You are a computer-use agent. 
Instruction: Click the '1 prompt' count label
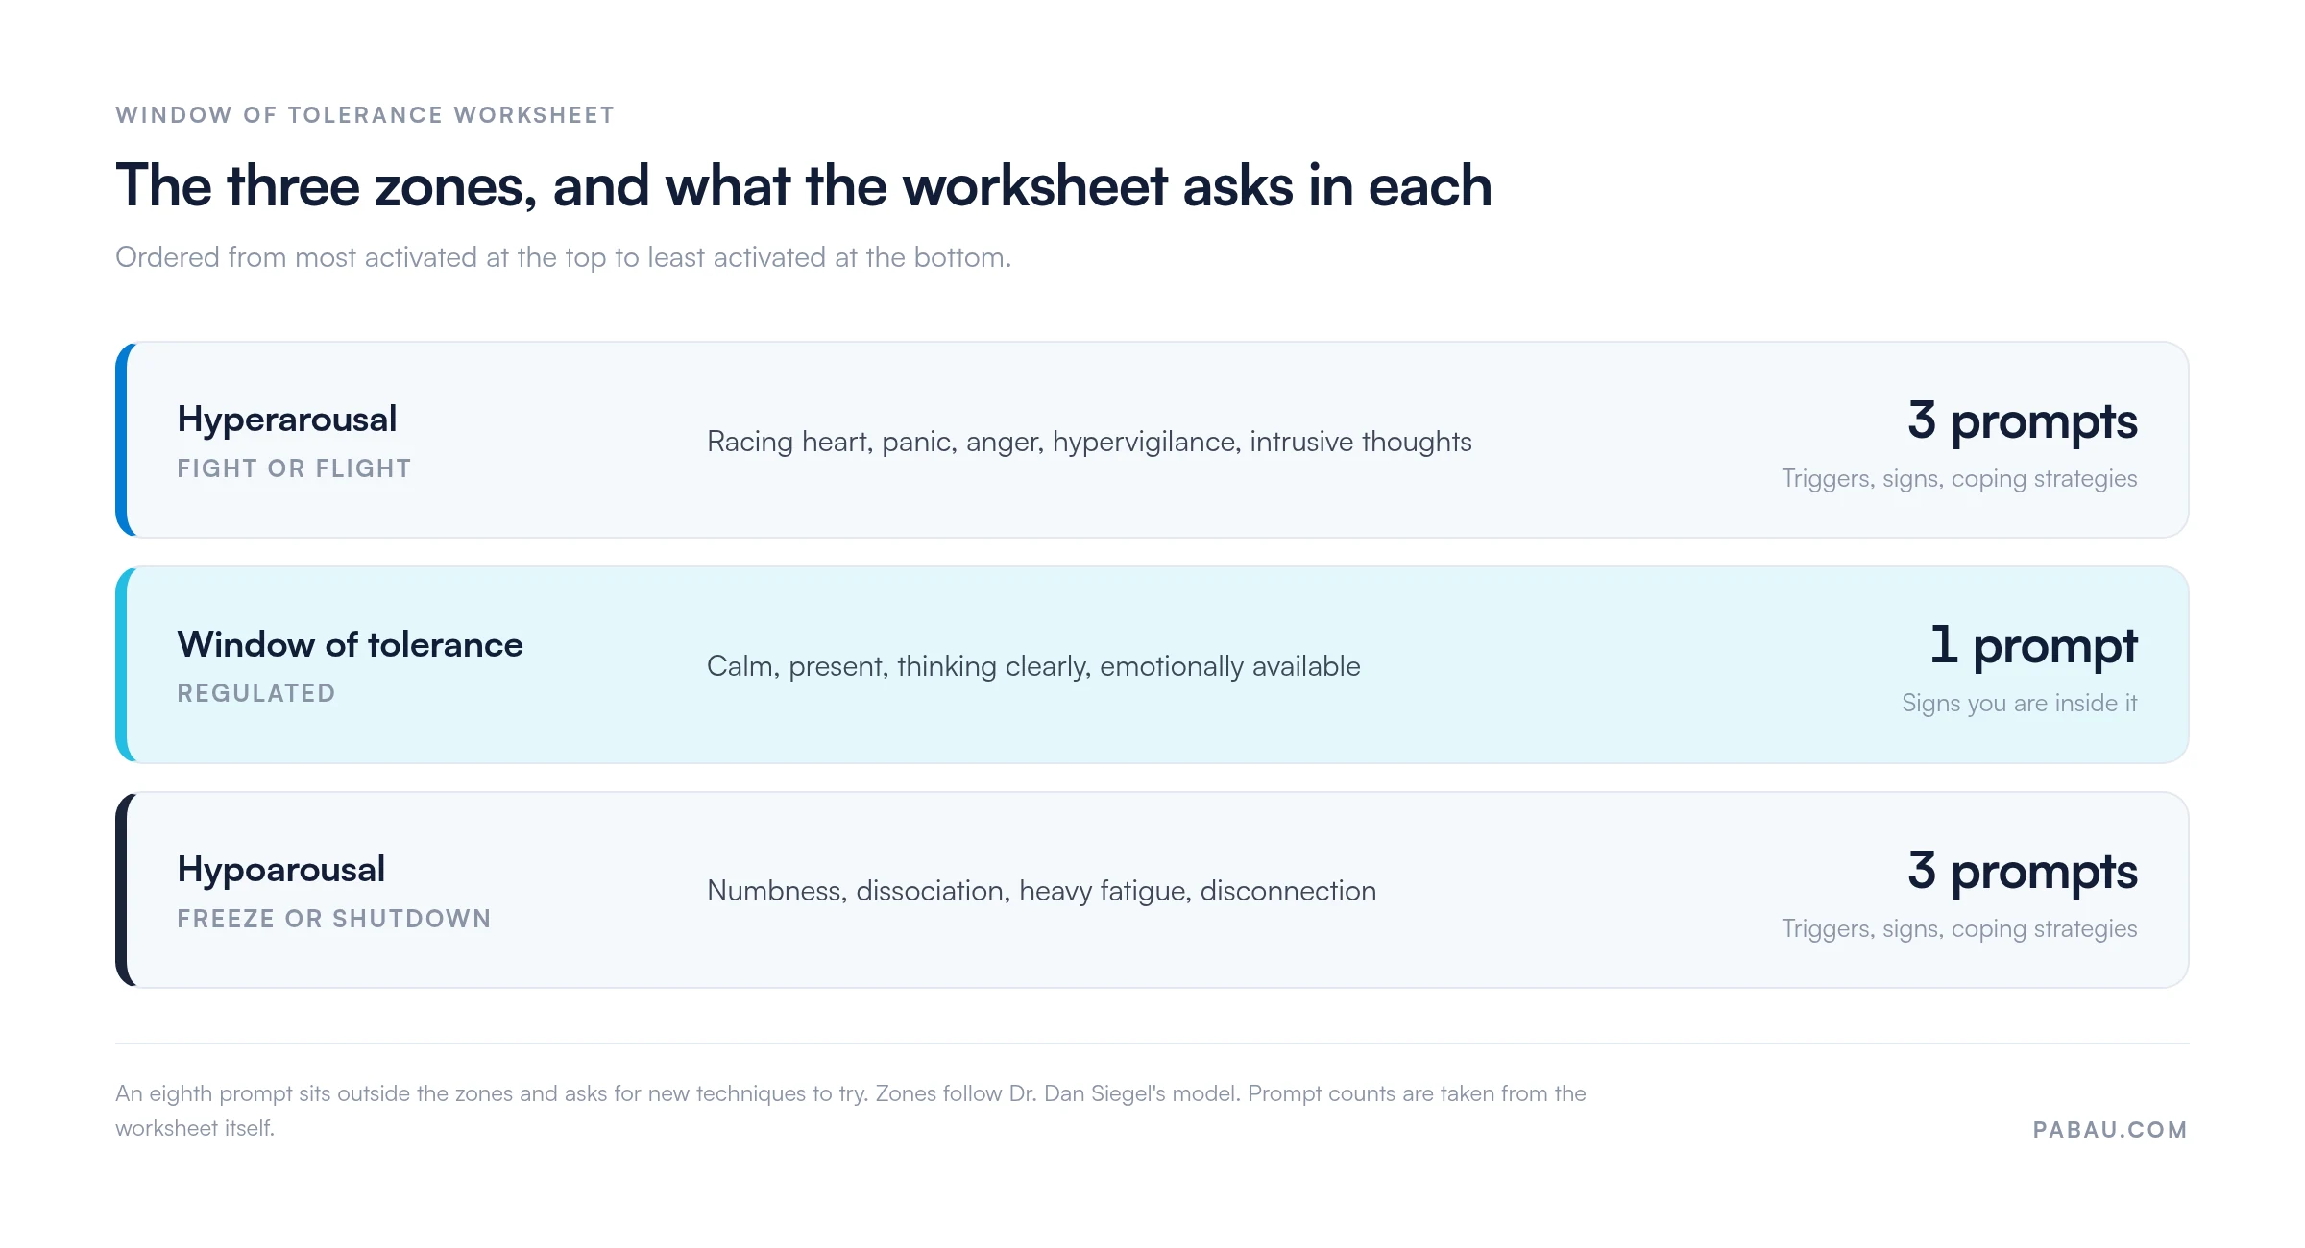(2033, 646)
